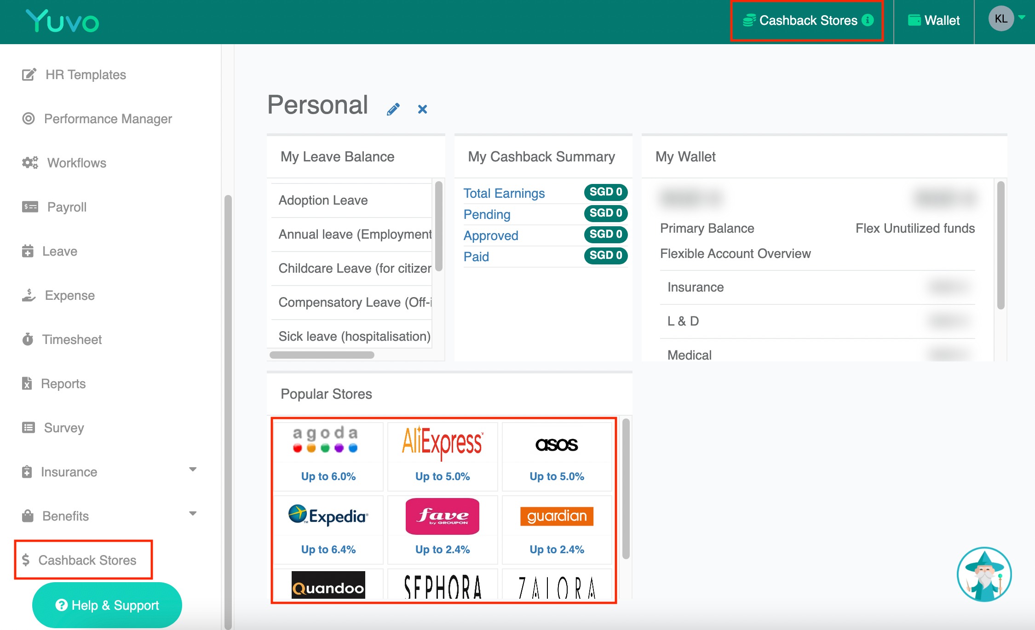Open the agoda store tile

(328, 456)
